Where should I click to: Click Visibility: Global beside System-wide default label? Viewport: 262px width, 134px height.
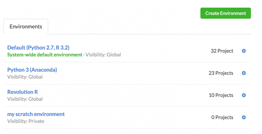[103, 55]
